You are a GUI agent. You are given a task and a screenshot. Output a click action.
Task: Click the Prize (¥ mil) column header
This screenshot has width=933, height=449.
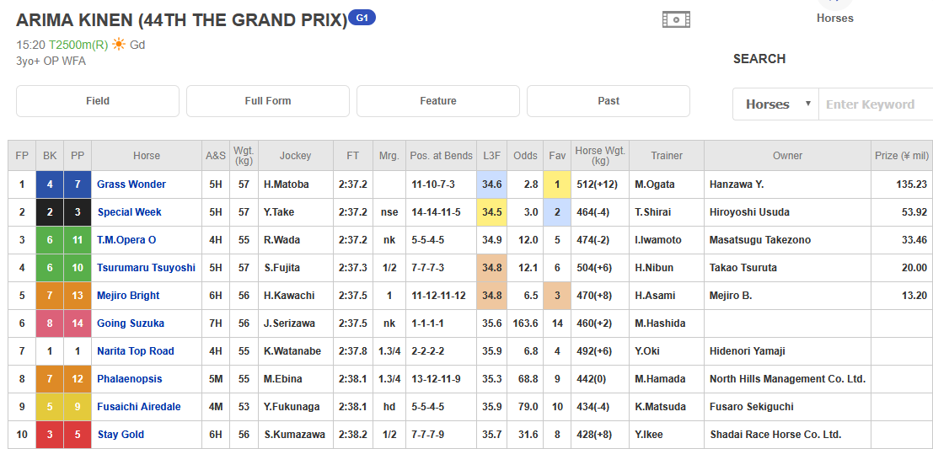[x=902, y=156]
